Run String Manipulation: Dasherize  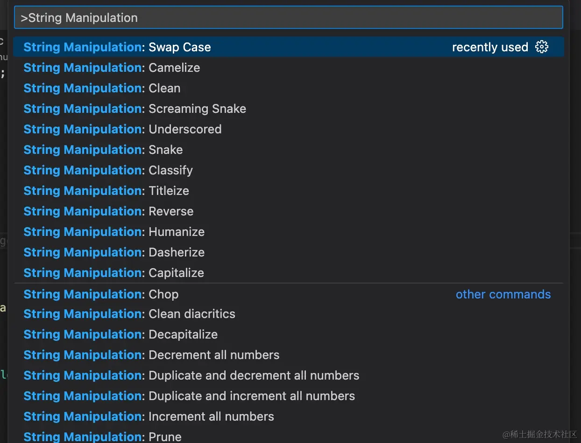tap(289, 252)
